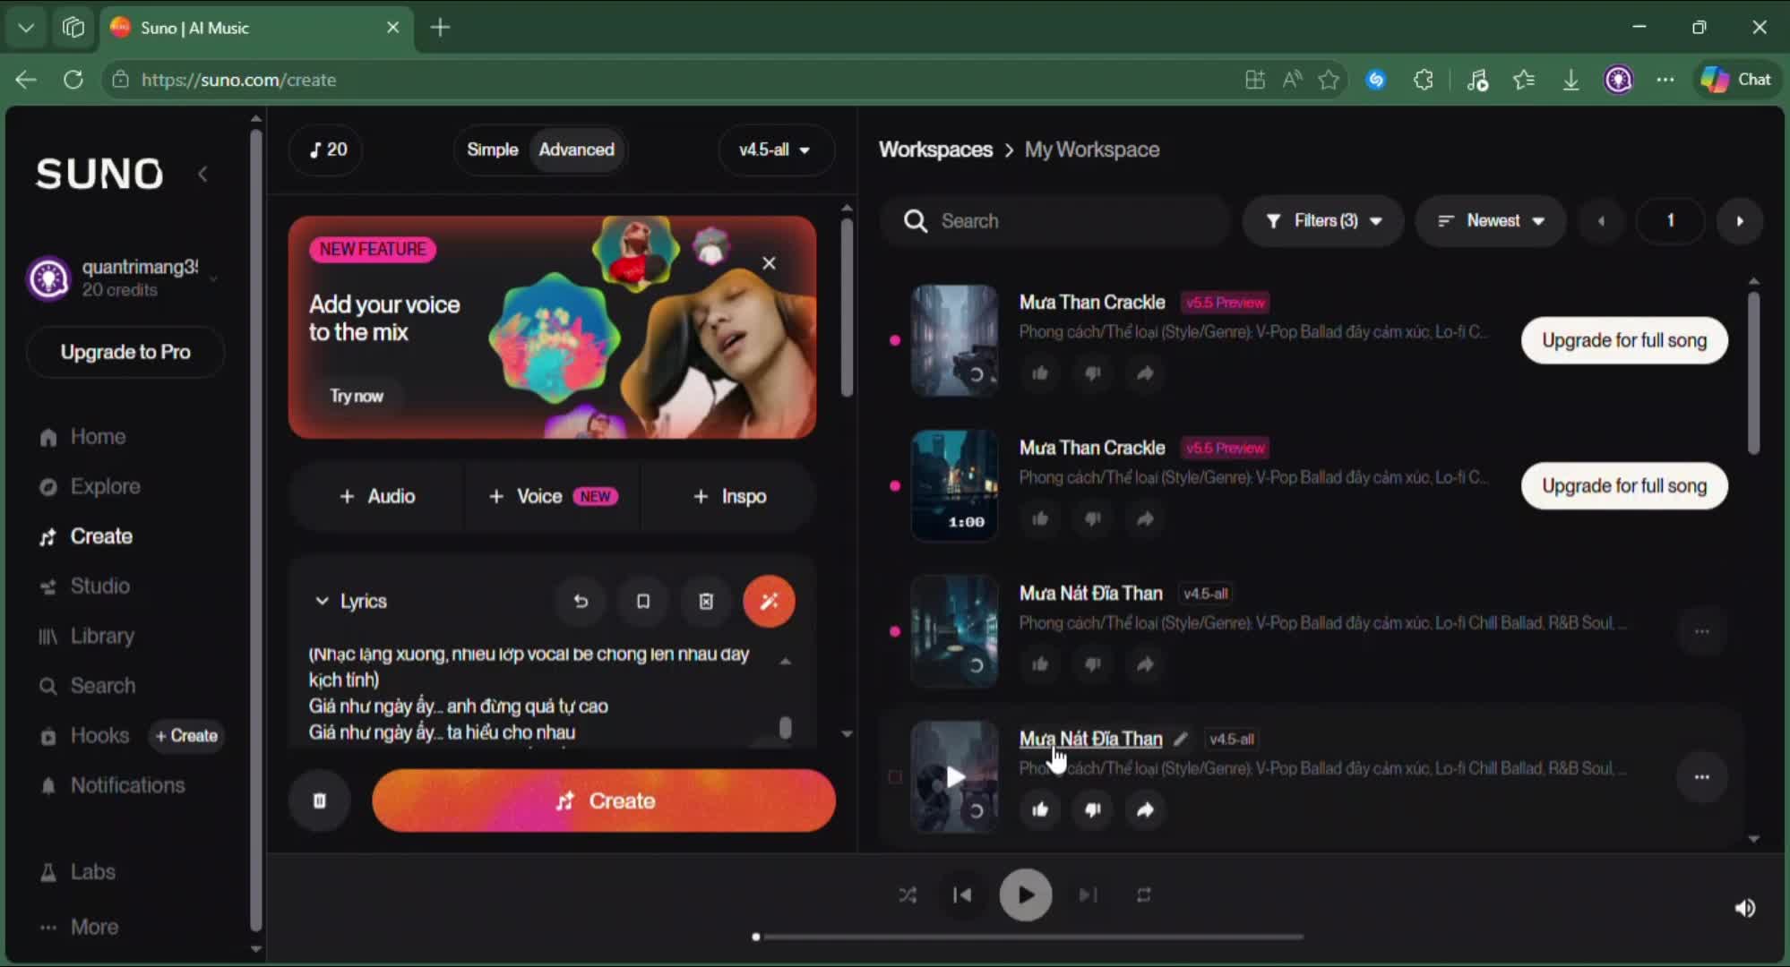Open the quantrimang account dropdown
This screenshot has width=1790, height=967.
(125, 278)
